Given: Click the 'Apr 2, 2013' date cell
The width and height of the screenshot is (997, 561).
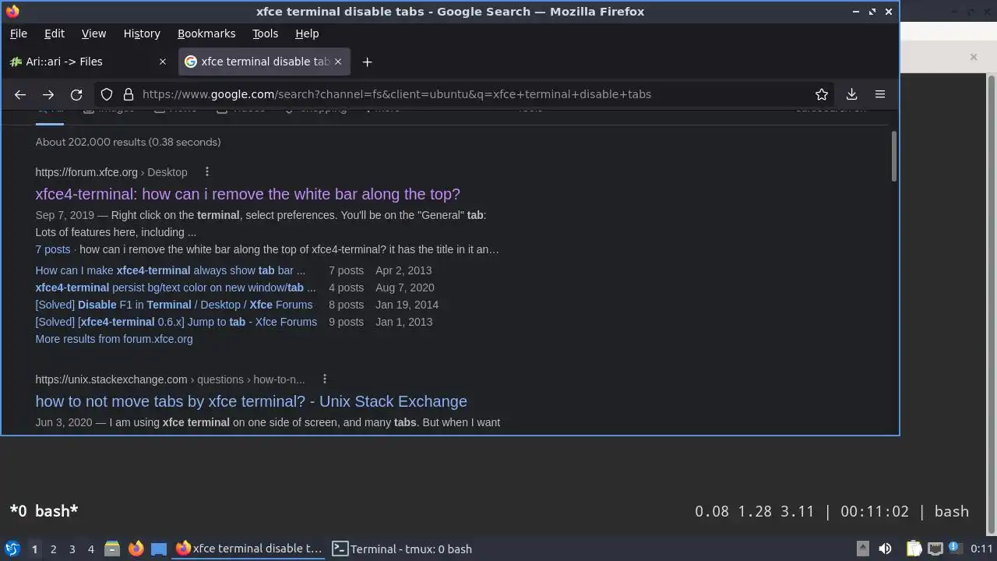Looking at the screenshot, I should click(403, 270).
